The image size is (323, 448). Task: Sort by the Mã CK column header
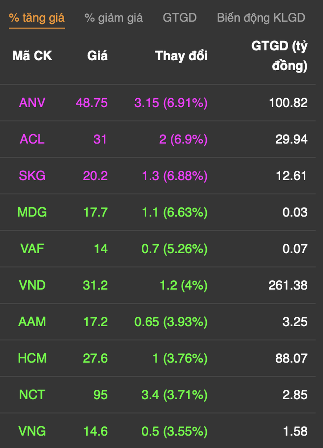32,56
